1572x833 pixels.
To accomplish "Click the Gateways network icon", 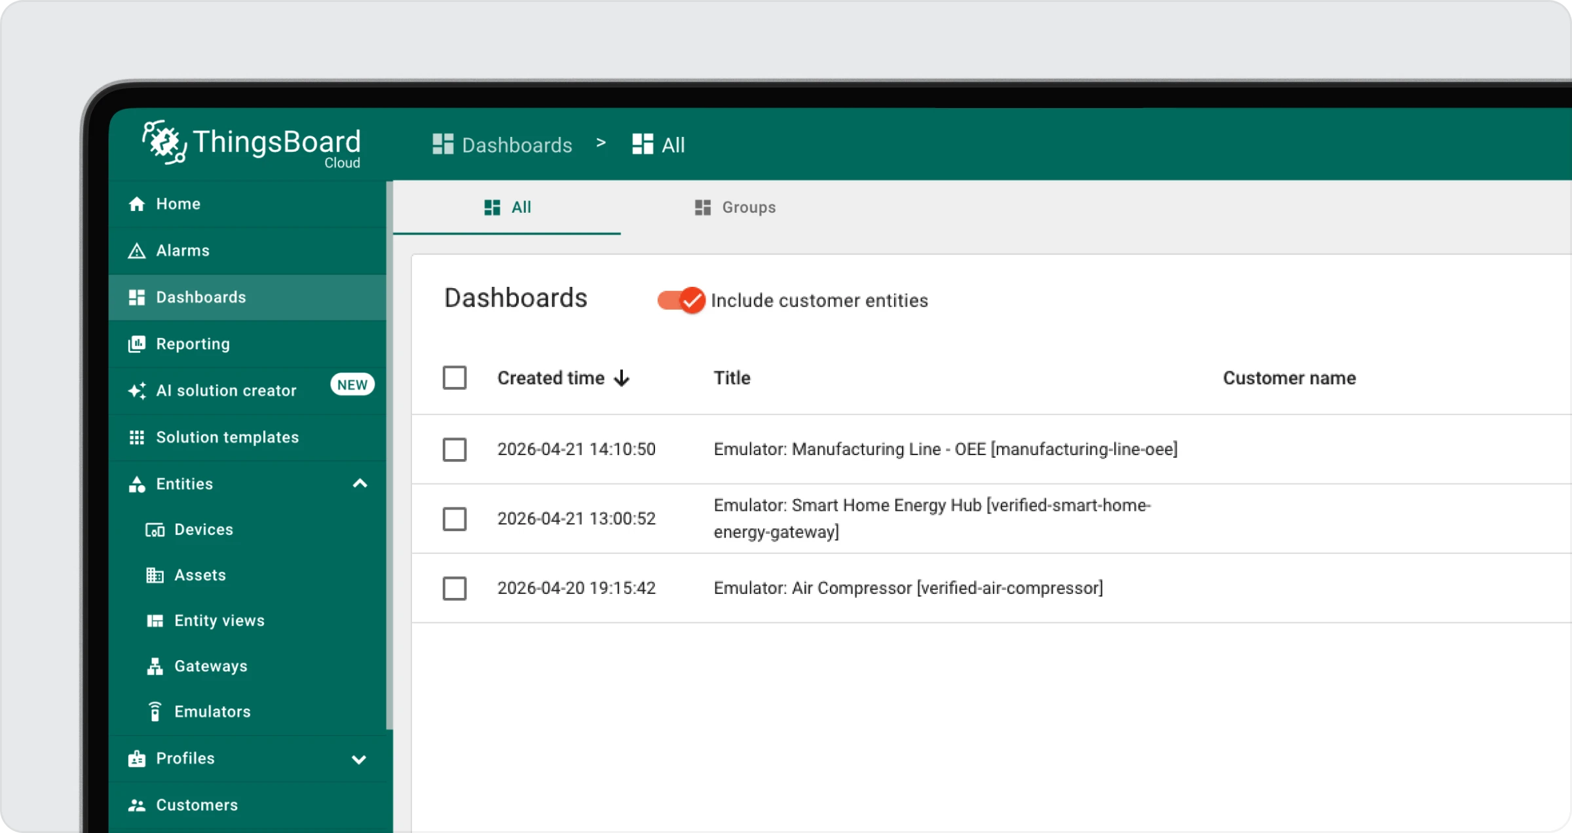I will pos(155,667).
